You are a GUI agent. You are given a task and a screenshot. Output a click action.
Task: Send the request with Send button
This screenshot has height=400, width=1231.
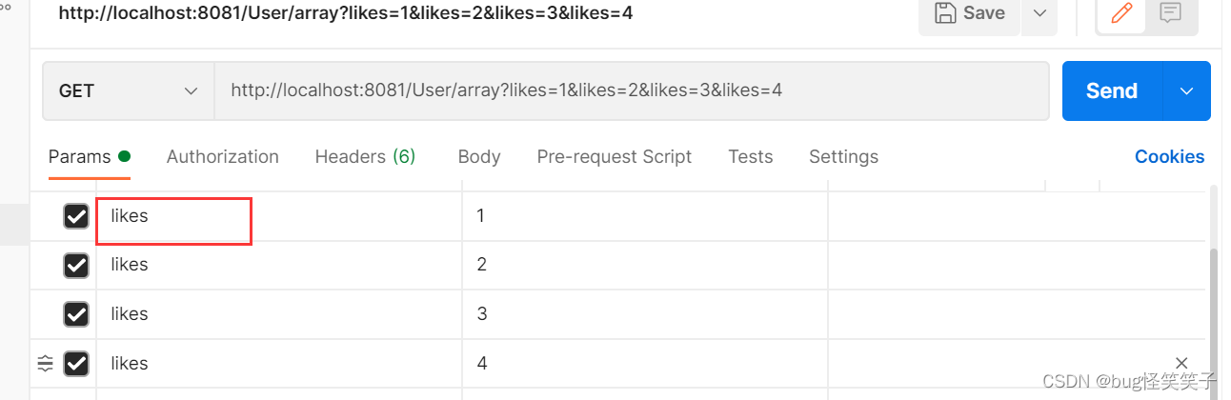tap(1112, 91)
